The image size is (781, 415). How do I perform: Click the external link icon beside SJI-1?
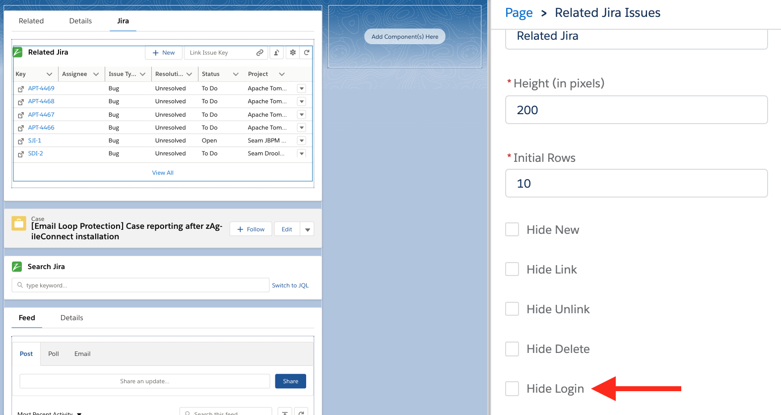21,141
